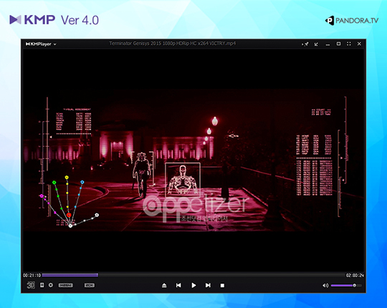
Task: Skip to the previous track
Action: (x=178, y=285)
